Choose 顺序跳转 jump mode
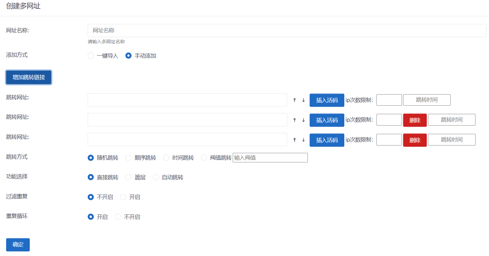This screenshot has width=489, height=256. click(x=128, y=158)
